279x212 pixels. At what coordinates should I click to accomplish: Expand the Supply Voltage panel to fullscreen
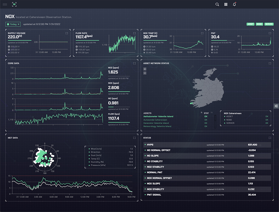(x=67, y=33)
